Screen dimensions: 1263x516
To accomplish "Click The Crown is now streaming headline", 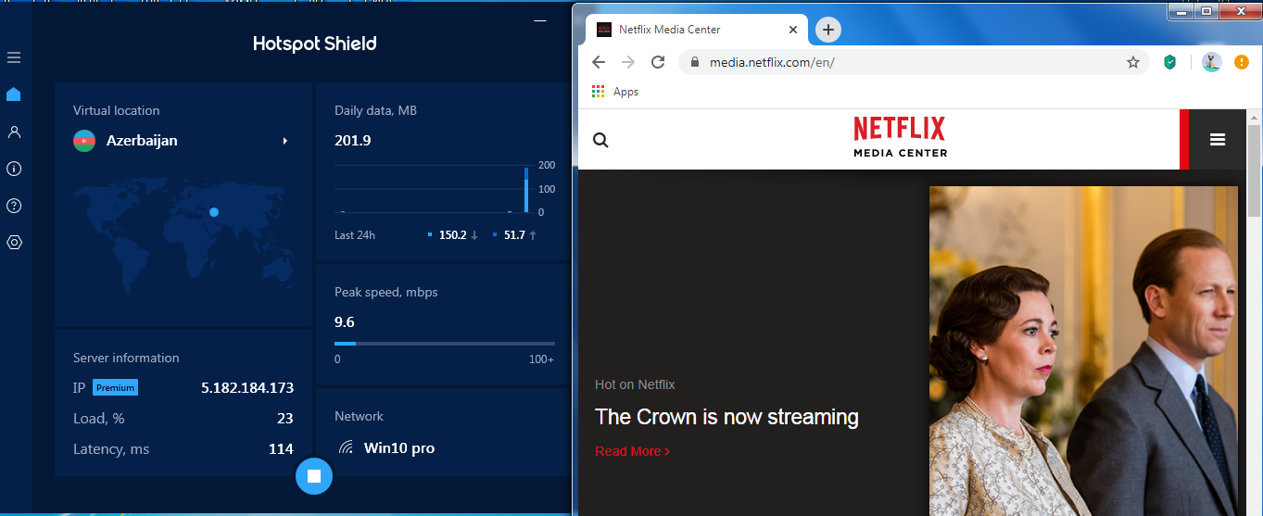I will click(726, 417).
